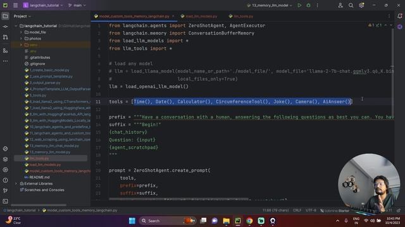Viewport: 405px width, 227px height.
Task: Open the Project view dropdown
Action: 22,16
